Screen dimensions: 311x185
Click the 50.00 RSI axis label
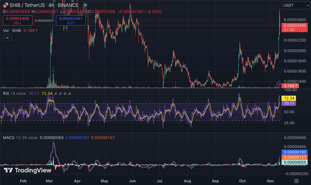pos(289,112)
